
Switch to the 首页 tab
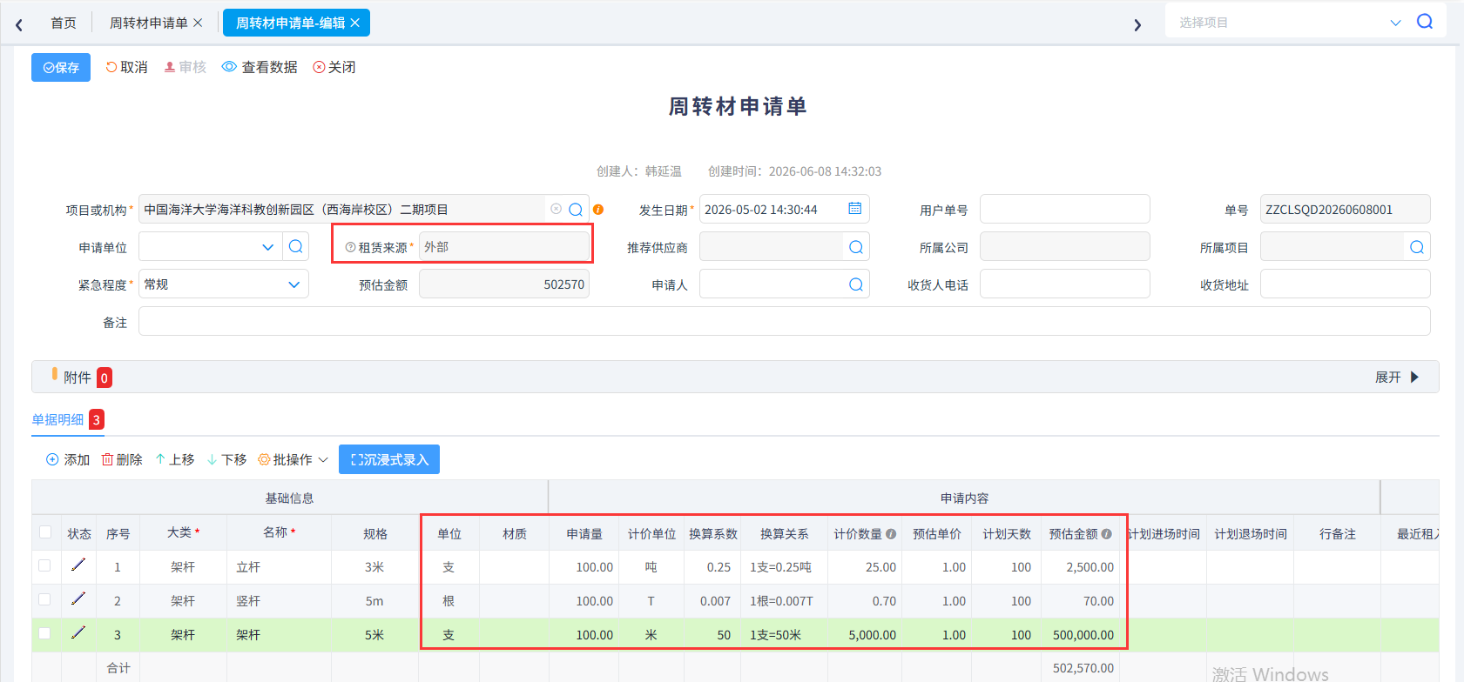click(x=63, y=23)
